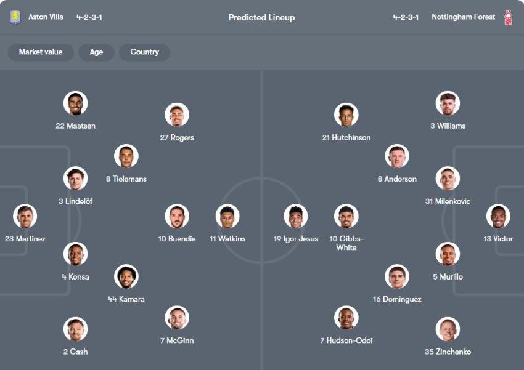
Task: Toggle the Age filter chip
Action: coord(96,52)
